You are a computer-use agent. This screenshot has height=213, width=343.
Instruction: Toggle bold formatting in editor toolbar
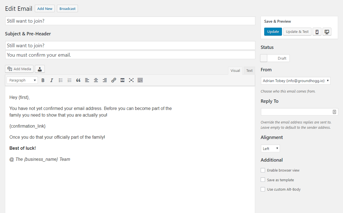pos(43,80)
